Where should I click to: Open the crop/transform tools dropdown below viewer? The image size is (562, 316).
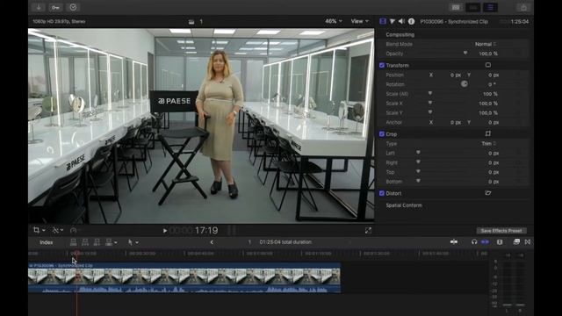point(39,230)
